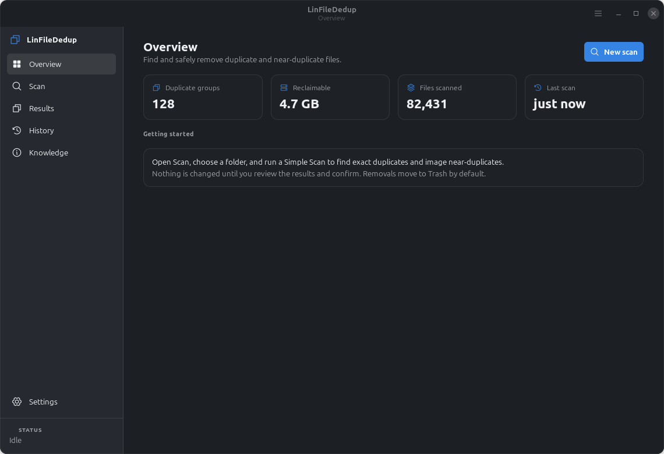
Task: Click the 'Find and safely remove duplicate' subtitle
Action: (x=242, y=59)
